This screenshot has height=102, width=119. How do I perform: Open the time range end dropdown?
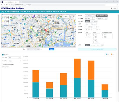click(x=94, y=24)
